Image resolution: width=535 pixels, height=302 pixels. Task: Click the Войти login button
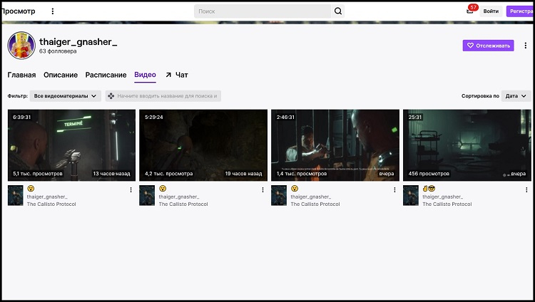pos(491,11)
